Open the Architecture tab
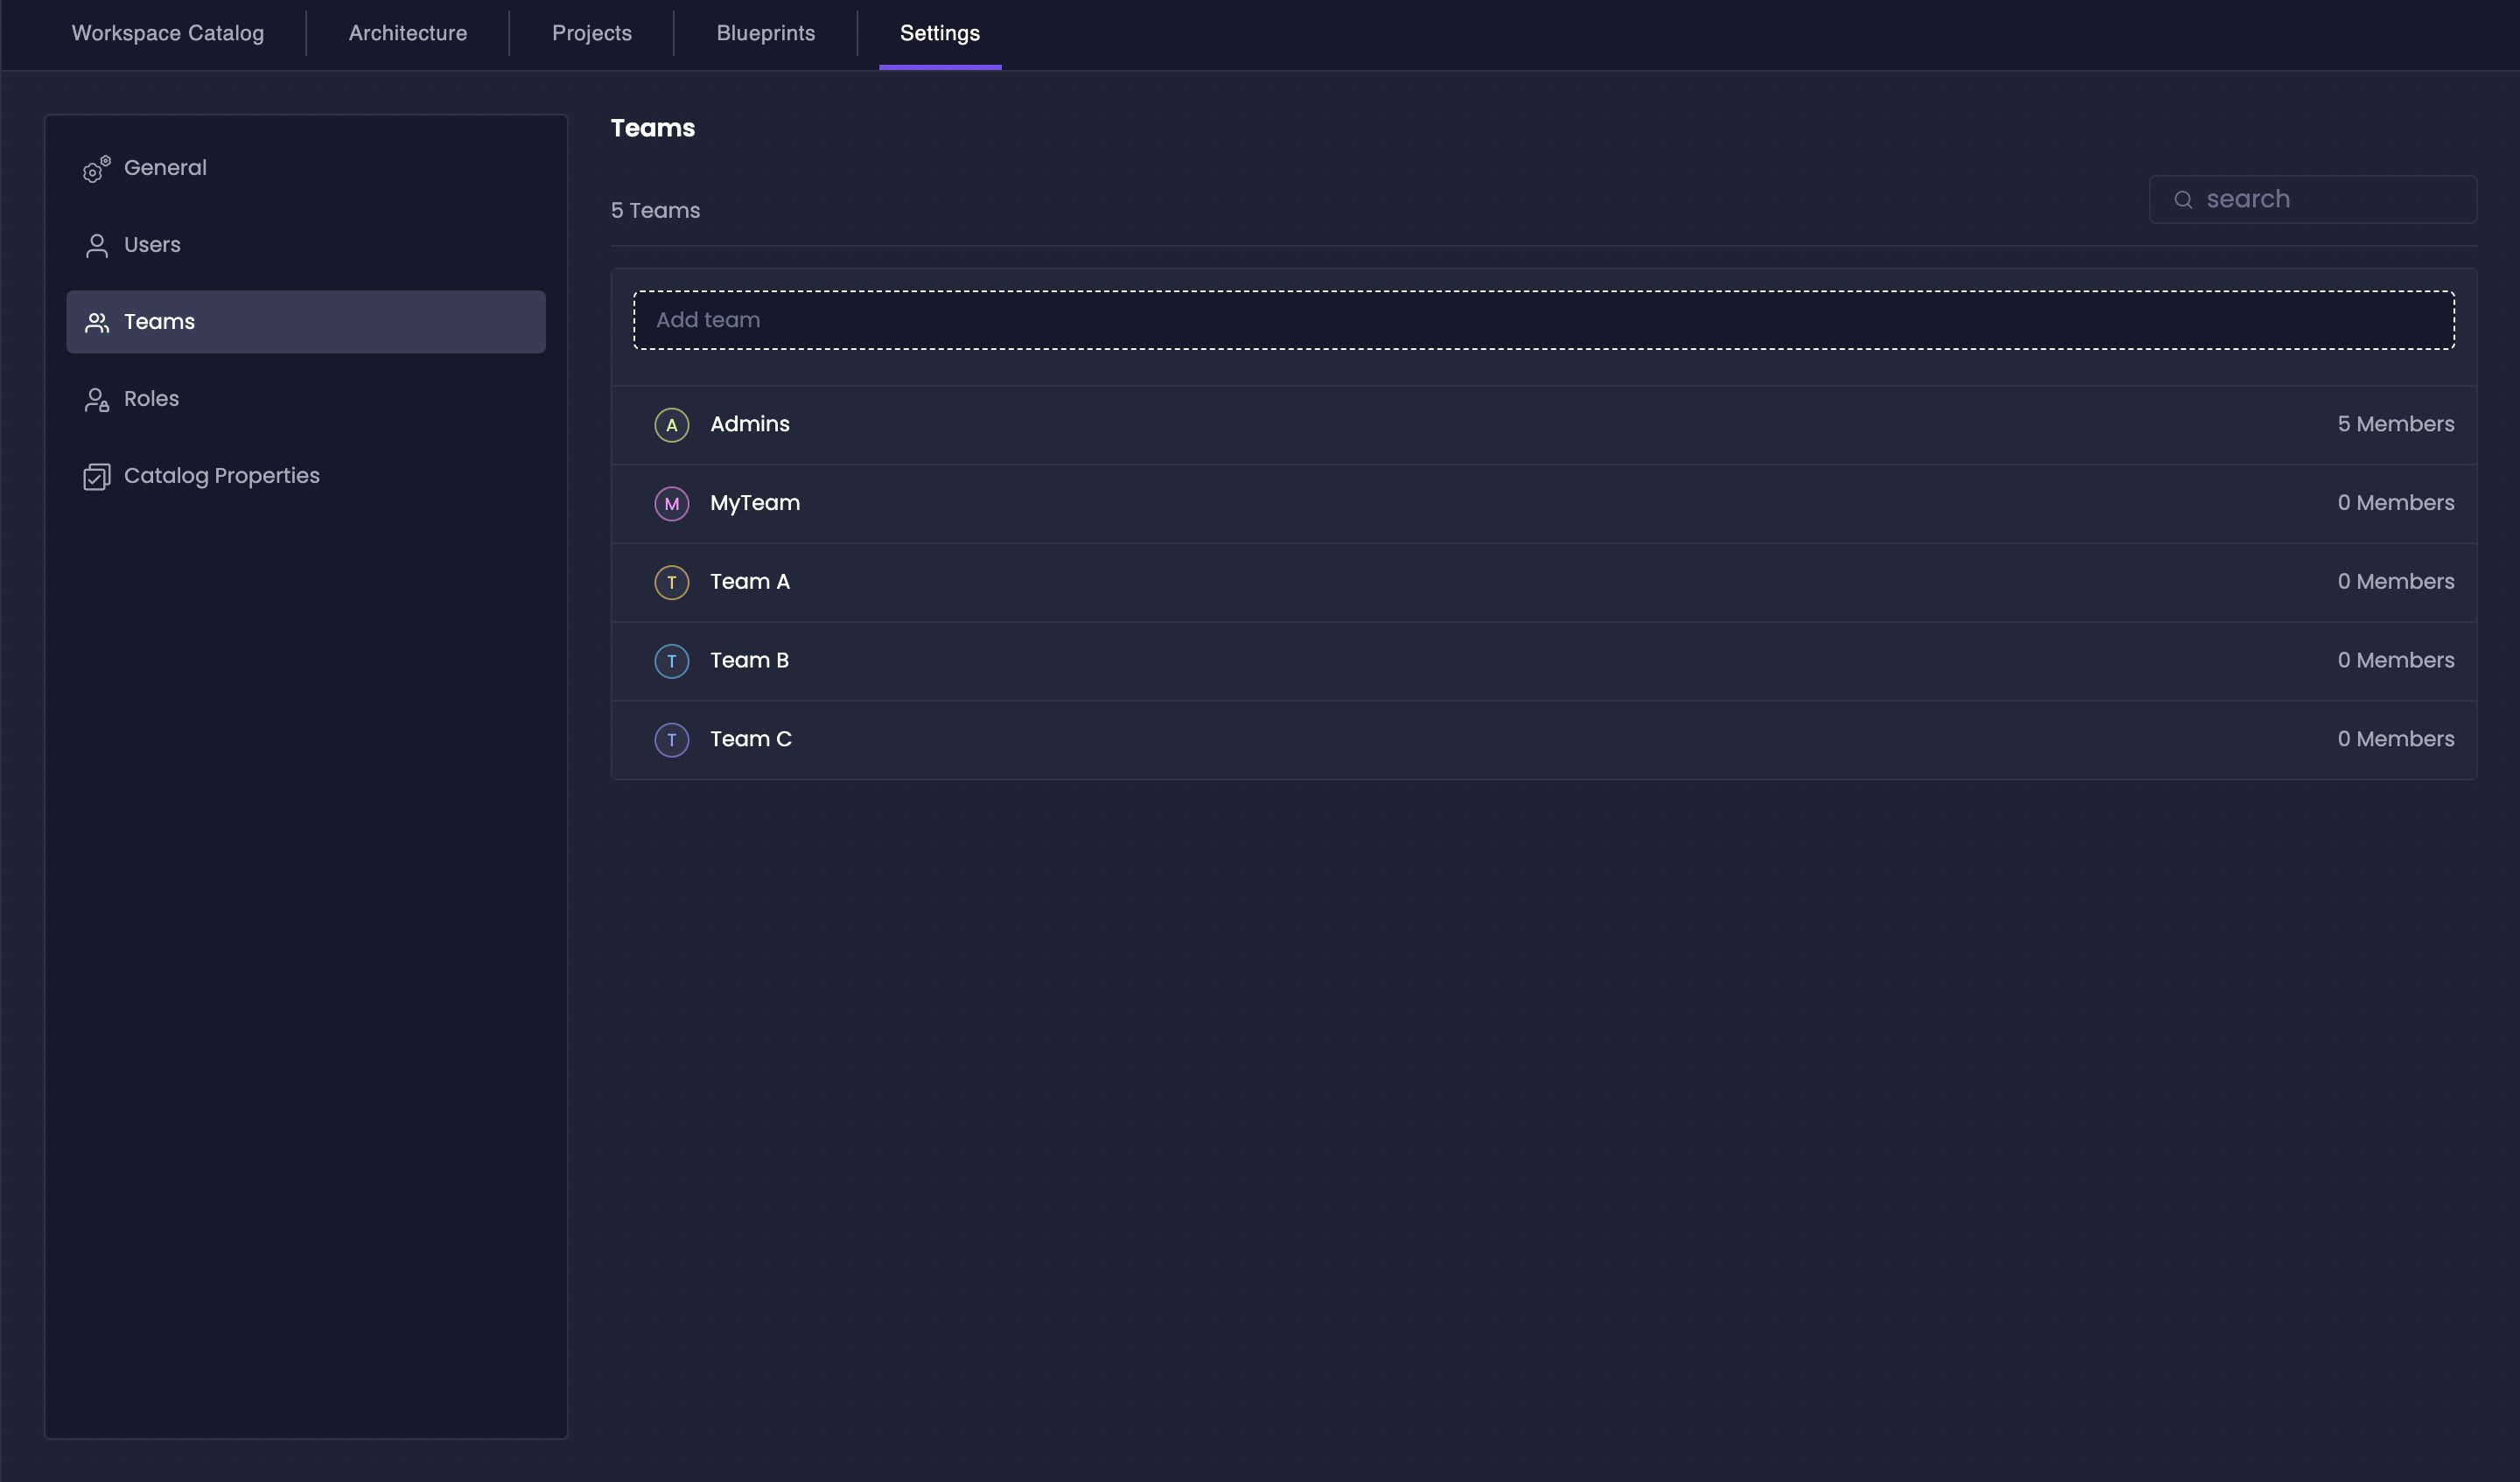 coord(407,33)
